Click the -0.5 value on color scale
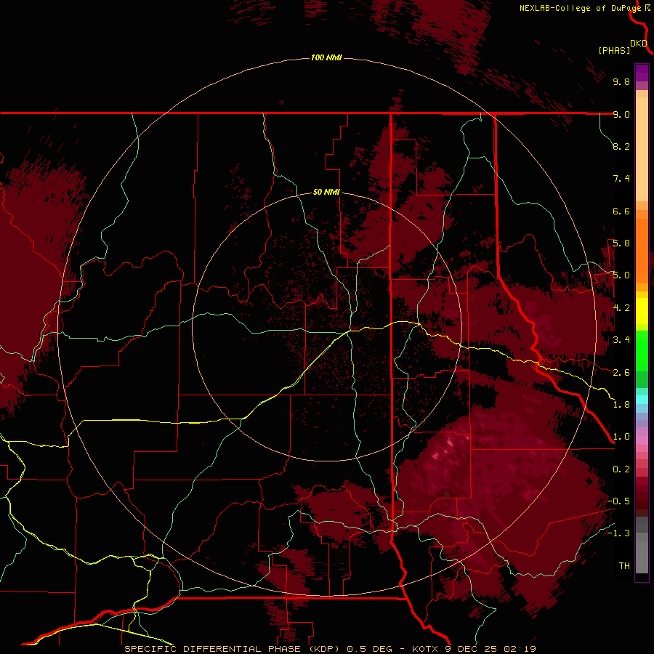 pos(618,501)
